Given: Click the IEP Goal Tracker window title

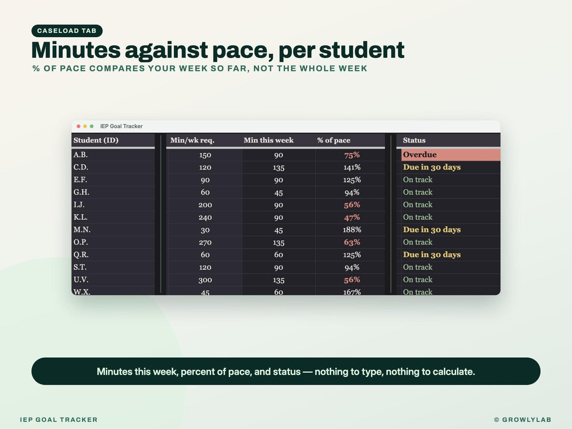Looking at the screenshot, I should 122,126.
